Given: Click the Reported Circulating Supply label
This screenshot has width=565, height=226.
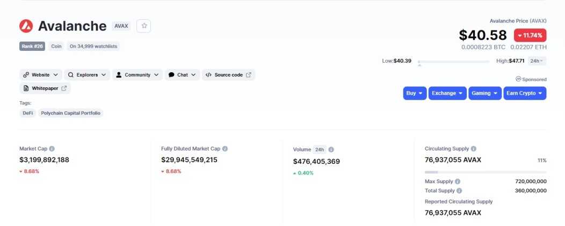Looking at the screenshot, I should point(459,201).
